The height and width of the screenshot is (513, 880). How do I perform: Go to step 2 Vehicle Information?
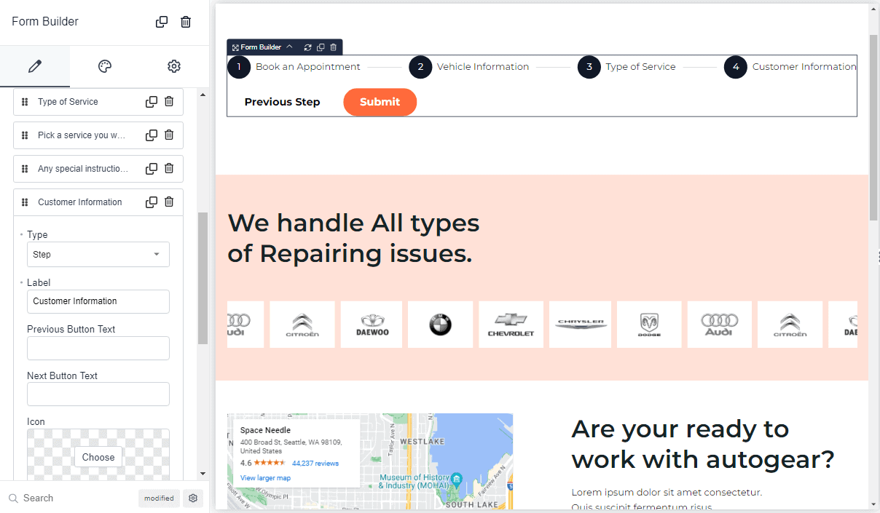coord(469,67)
